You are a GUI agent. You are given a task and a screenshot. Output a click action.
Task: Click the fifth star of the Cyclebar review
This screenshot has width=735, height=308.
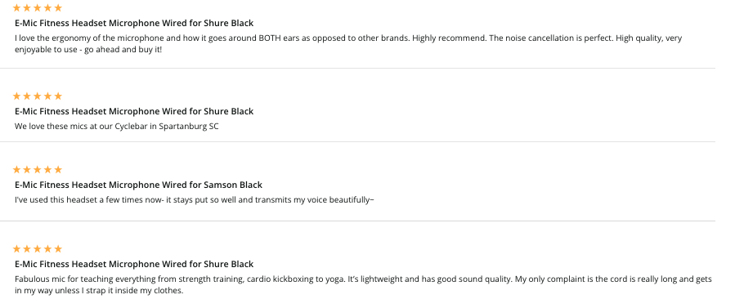(58, 96)
